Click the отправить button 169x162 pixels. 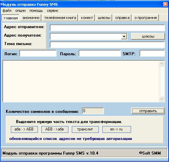(148, 111)
